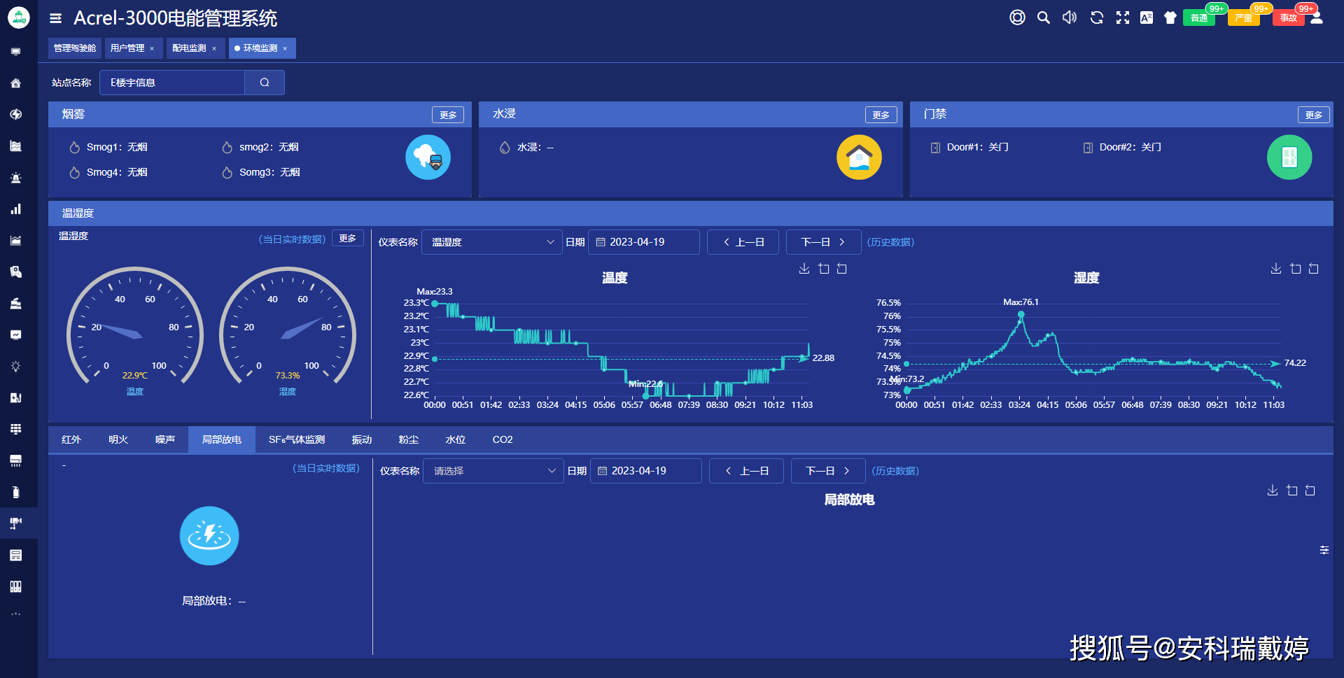Image resolution: width=1344 pixels, height=678 pixels.
Task: Click the 站点名称 input field showing E楼宇信息
Action: coord(172,83)
